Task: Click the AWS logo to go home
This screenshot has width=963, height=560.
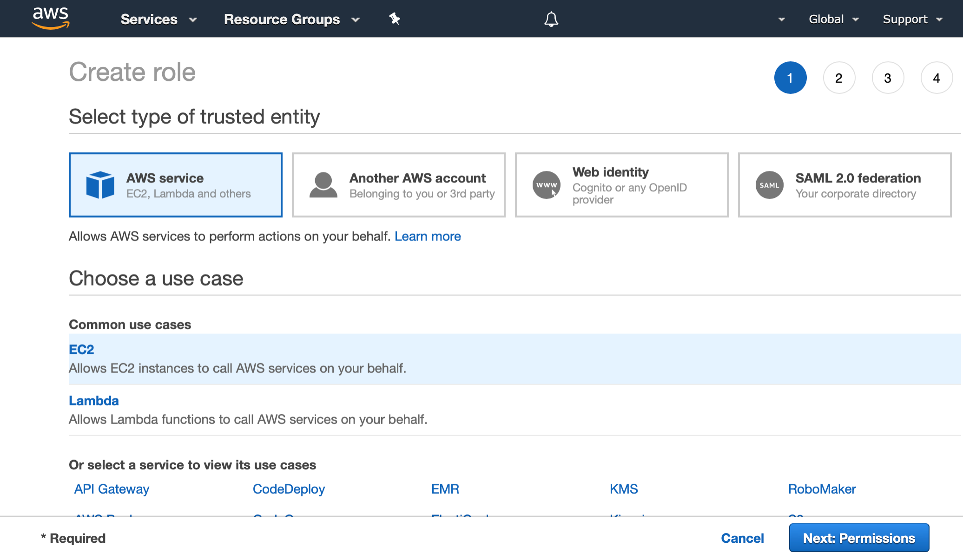Action: (x=50, y=19)
